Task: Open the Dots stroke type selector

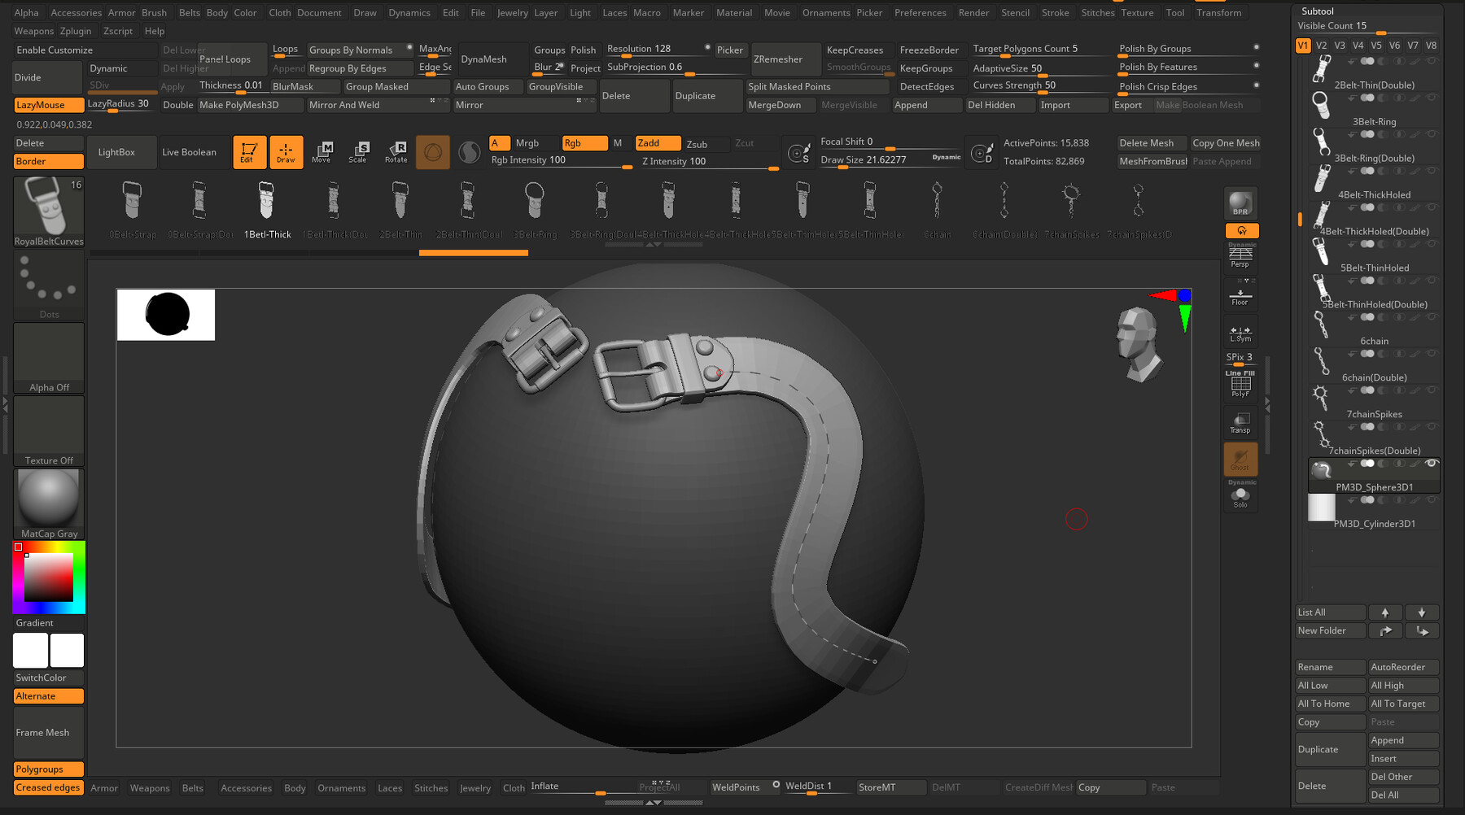Action: click(49, 285)
